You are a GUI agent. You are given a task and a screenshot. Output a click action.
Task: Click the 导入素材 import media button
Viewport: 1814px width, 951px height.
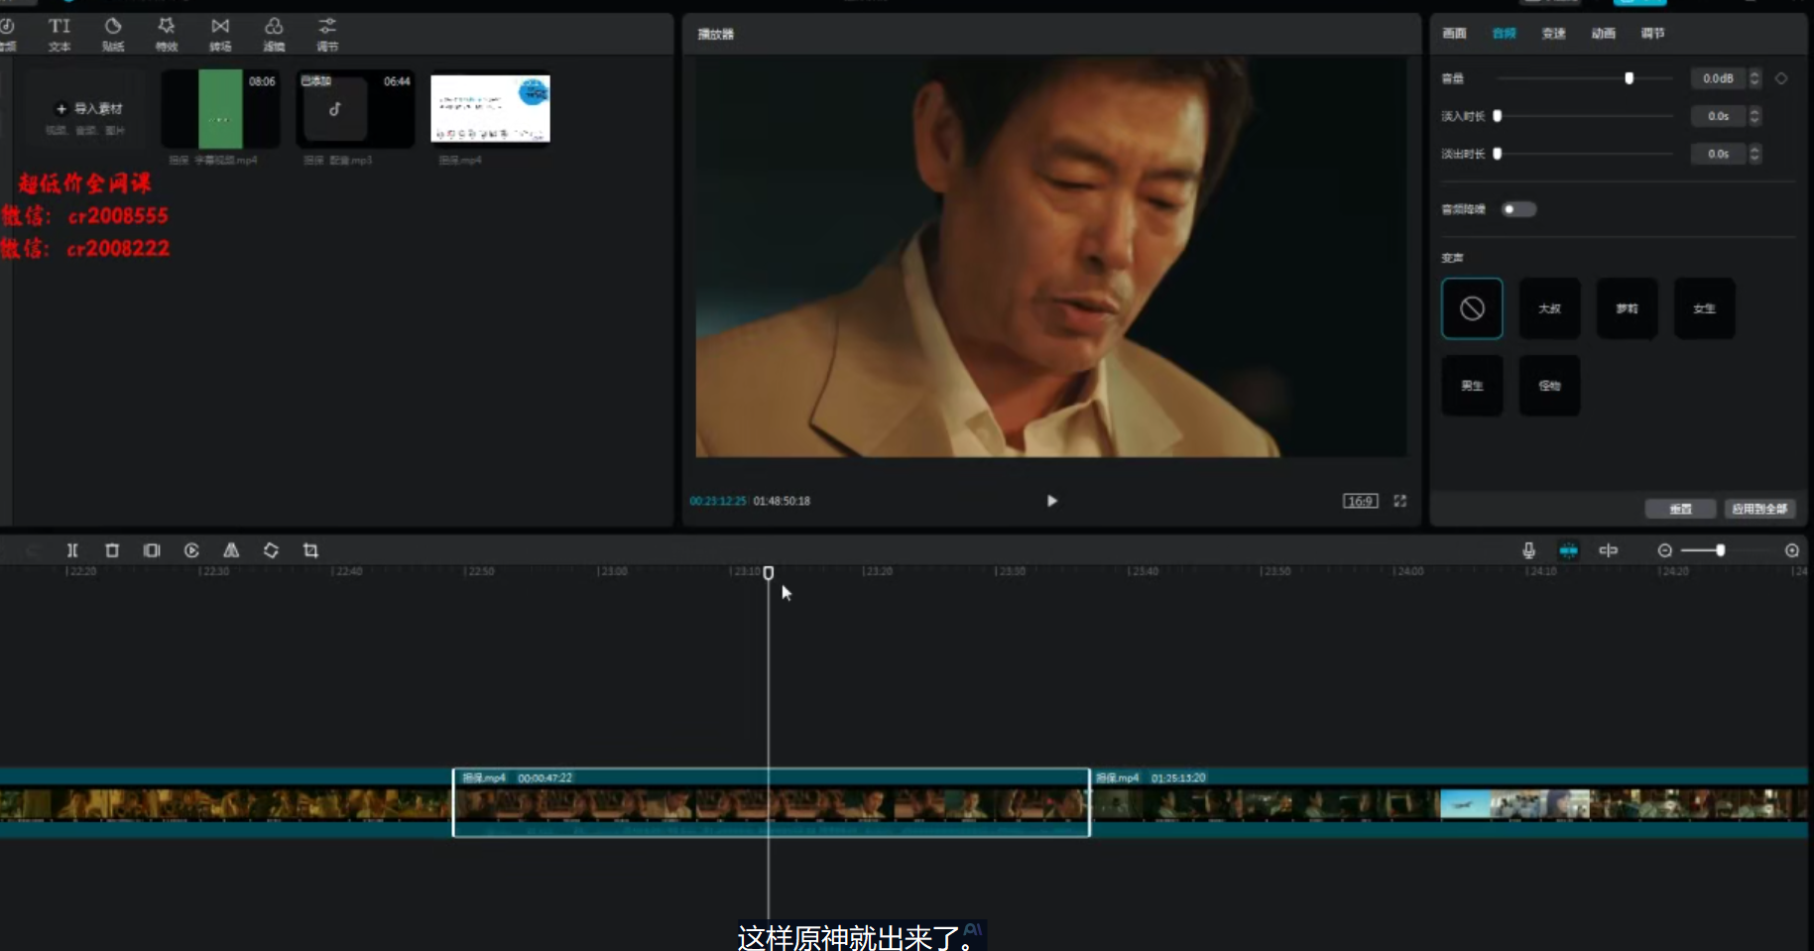click(89, 109)
